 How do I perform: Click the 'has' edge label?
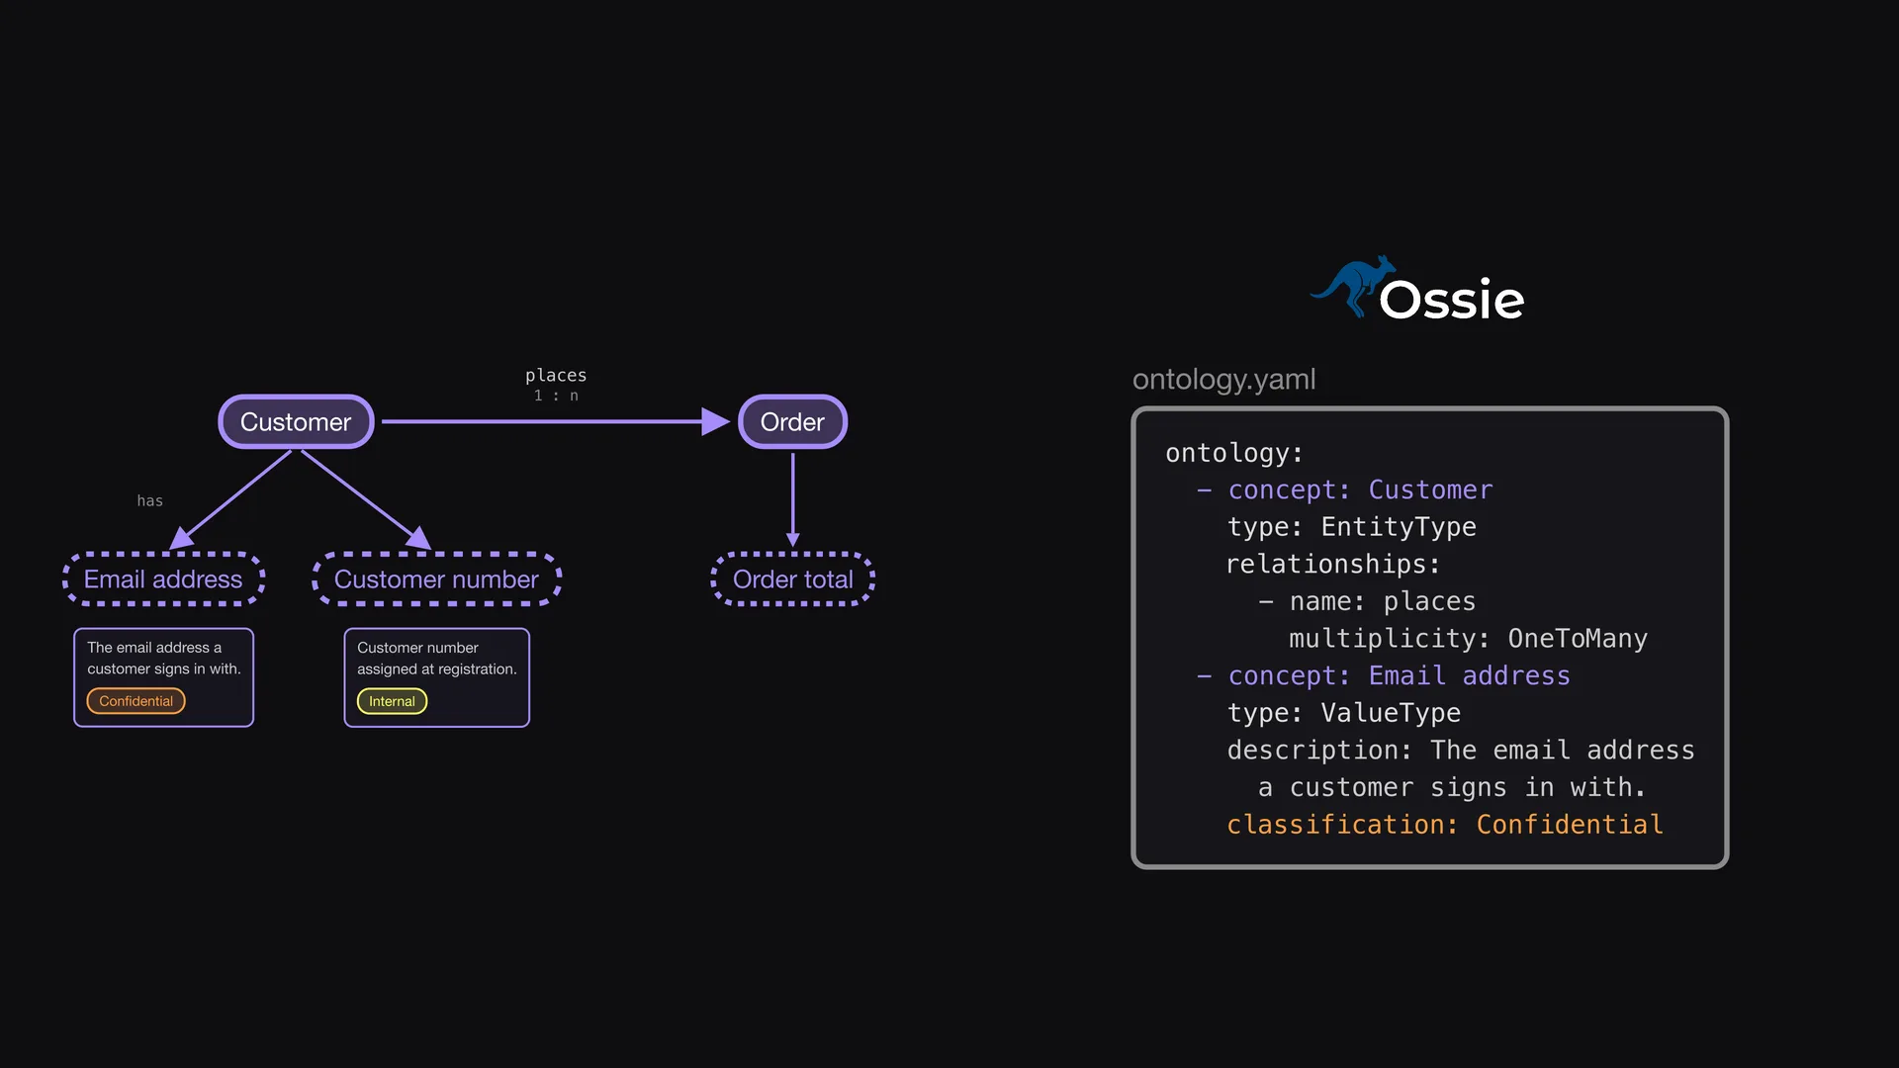[x=150, y=501]
